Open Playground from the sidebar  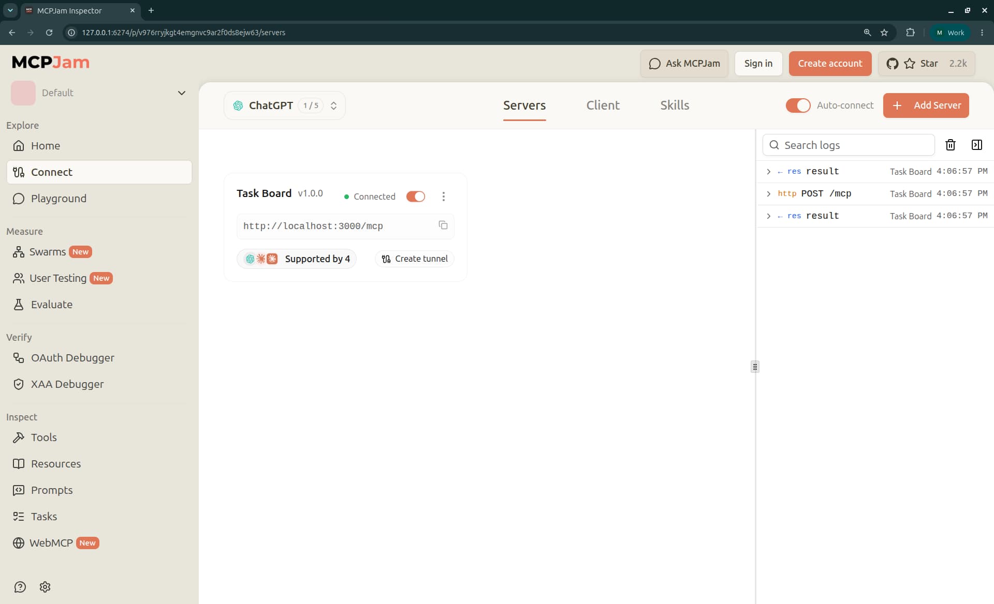(99, 199)
